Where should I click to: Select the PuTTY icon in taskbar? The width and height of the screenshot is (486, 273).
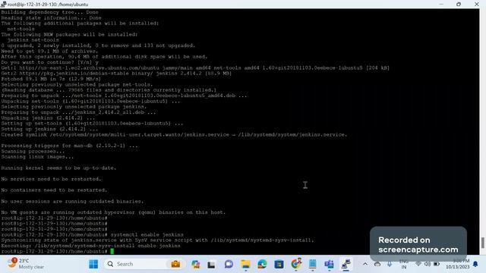pos(346,264)
